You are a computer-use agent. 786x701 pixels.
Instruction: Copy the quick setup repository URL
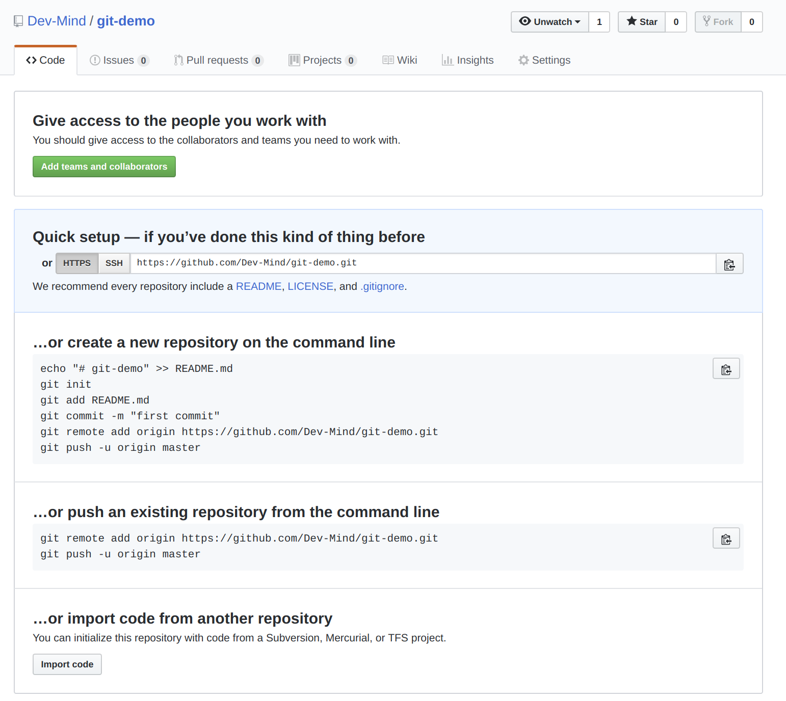[729, 264]
